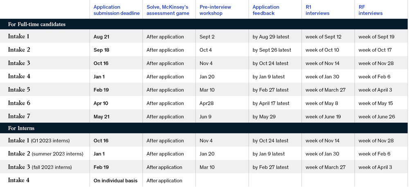409x187 pixels.
Task: Click Intake 3 (fall 2023 interns) row label
Action: coord(40,167)
